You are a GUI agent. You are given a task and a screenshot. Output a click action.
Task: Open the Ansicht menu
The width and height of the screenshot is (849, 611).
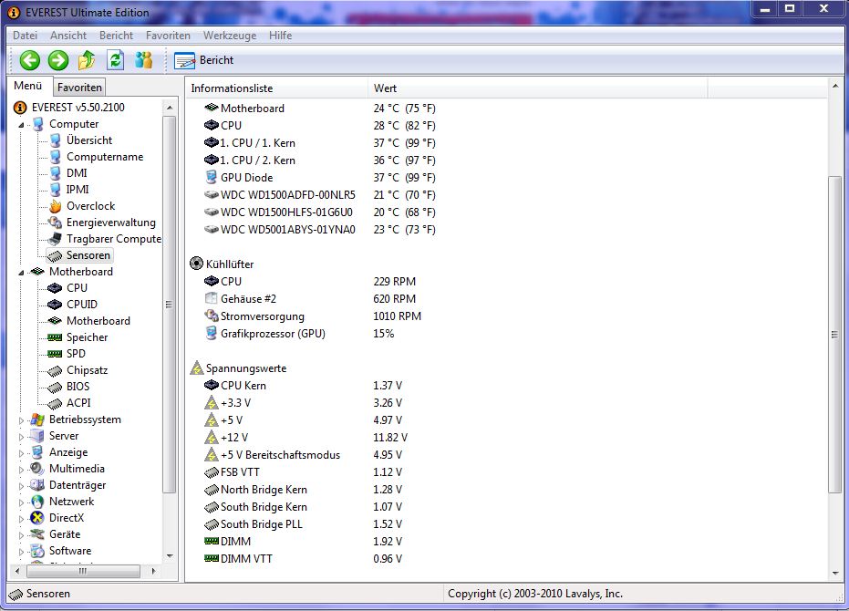coord(68,36)
